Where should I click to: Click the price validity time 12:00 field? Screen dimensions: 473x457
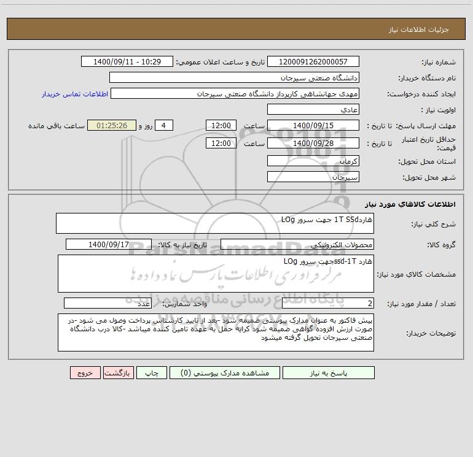(221, 143)
